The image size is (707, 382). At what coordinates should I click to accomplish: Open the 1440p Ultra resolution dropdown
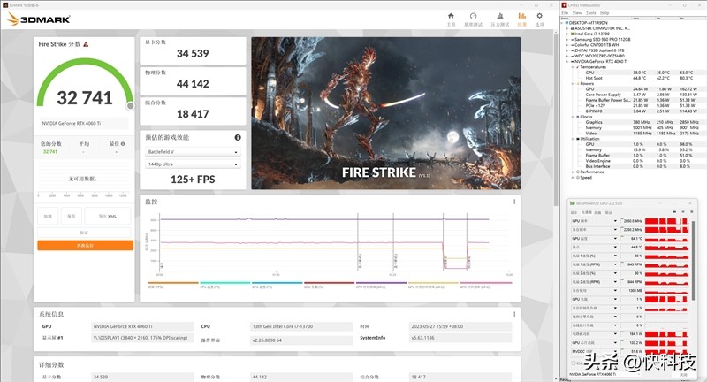[192, 164]
